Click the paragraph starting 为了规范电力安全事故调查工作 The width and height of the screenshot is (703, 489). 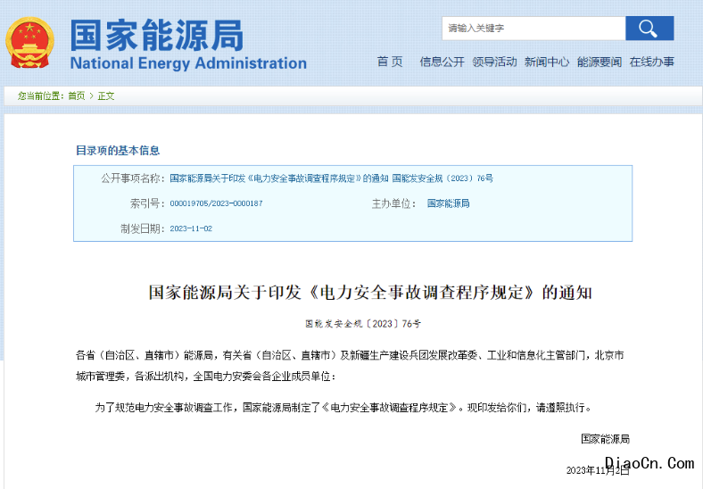(x=343, y=407)
